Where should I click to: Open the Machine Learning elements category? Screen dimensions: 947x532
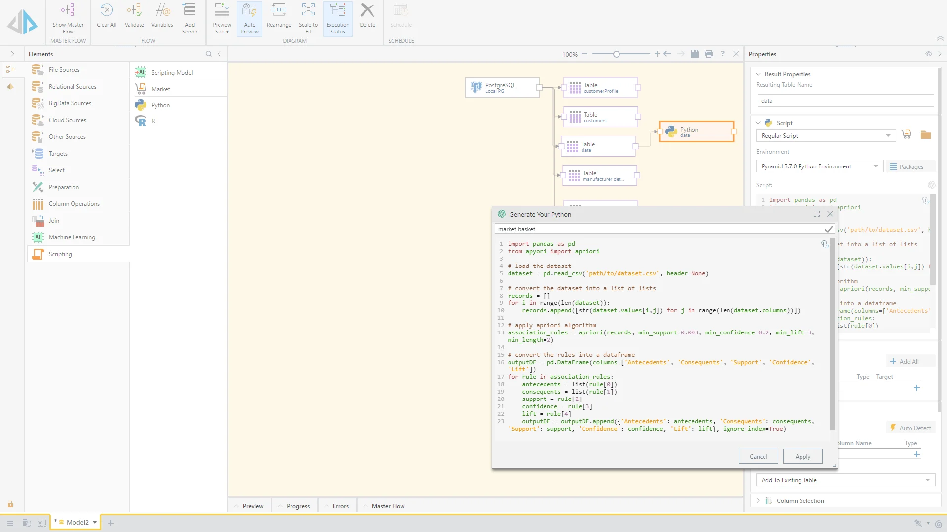pyautogui.click(x=72, y=237)
